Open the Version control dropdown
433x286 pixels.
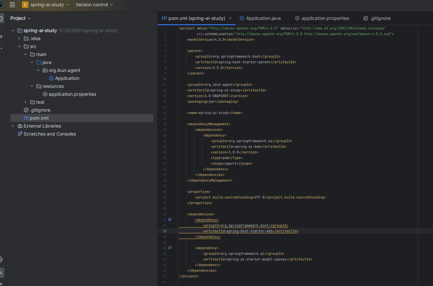pyautogui.click(x=94, y=5)
